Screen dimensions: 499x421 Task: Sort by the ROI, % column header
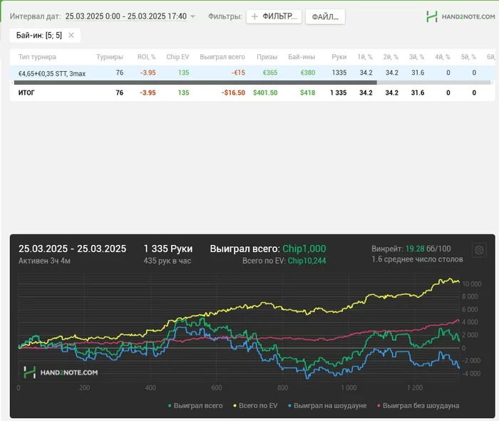[146, 56]
